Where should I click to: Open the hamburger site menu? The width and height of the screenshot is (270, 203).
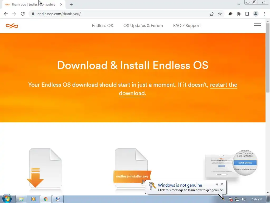[257, 26]
